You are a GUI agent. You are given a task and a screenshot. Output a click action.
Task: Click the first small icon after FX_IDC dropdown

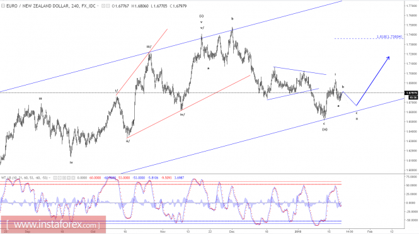(103, 6)
